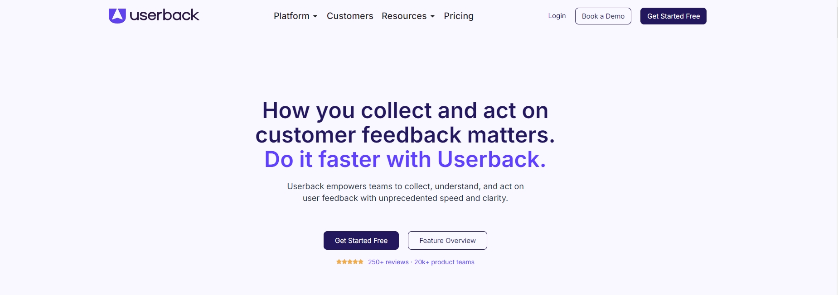Open the Feature Overview button
Viewport: 838px width, 295px height.
[x=447, y=241]
